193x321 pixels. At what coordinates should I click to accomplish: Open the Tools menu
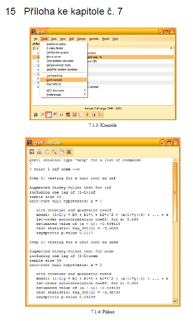tap(44, 39)
